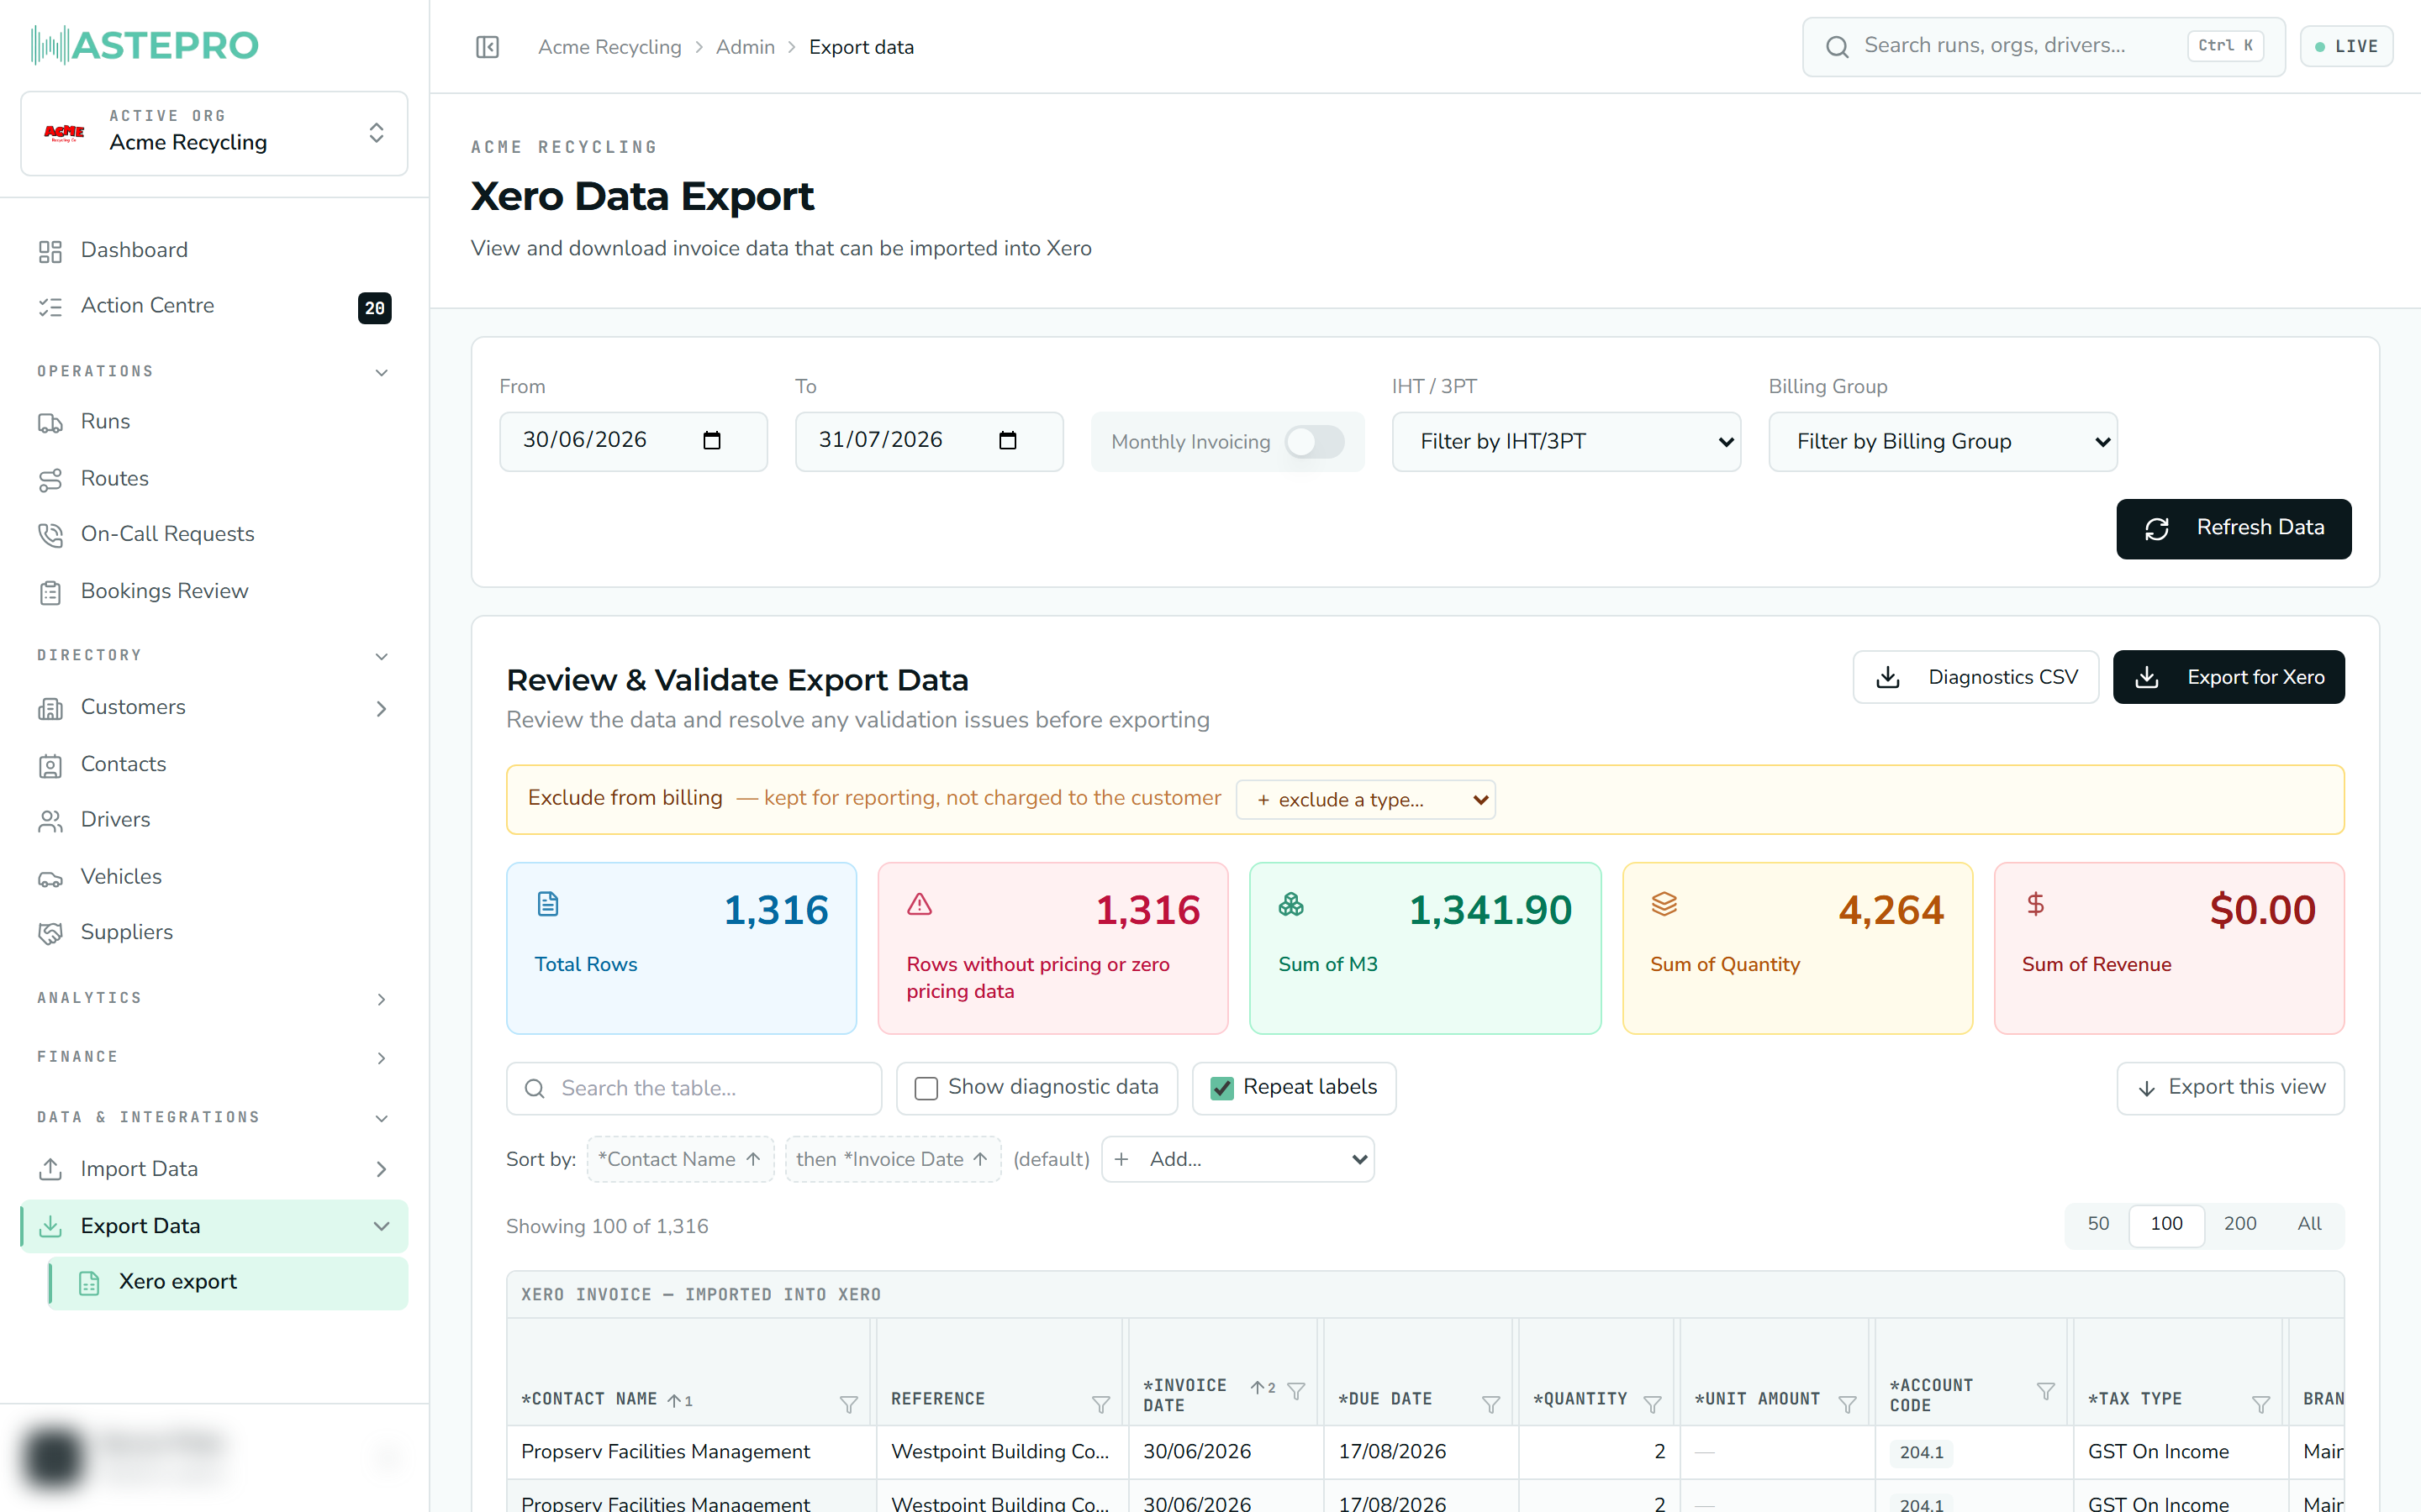Viewport: 2421px width, 1512px height.
Task: Click the Total Rows summary card
Action: [x=681, y=948]
